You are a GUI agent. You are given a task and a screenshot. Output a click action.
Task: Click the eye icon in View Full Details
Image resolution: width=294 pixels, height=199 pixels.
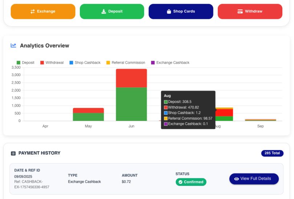pos(237,179)
